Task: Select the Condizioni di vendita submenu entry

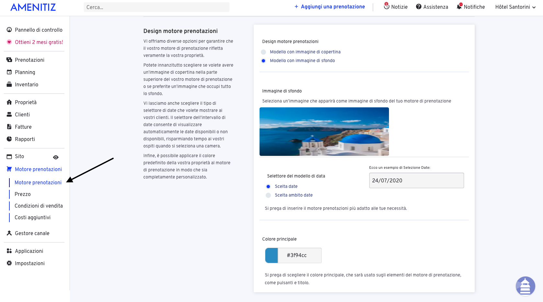Action: pyautogui.click(x=39, y=206)
